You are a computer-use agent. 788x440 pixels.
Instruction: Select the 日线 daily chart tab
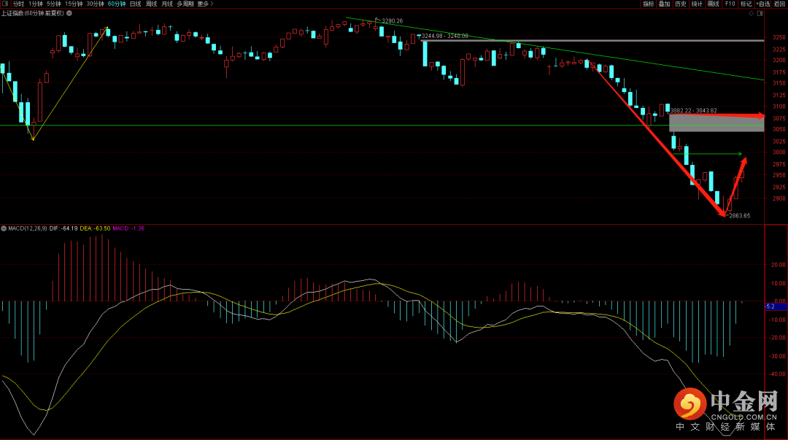pyautogui.click(x=136, y=4)
